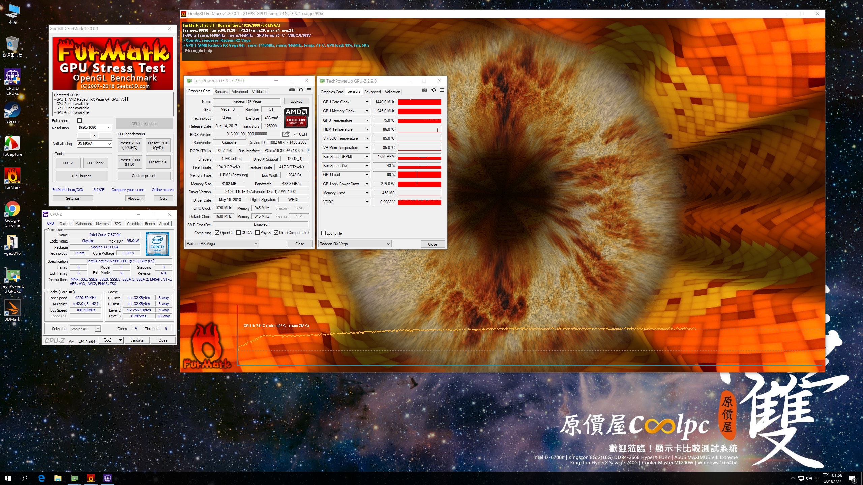Open the hamburger menu in GPU-Z Graphics Card window
This screenshot has width=863, height=485.
click(309, 90)
